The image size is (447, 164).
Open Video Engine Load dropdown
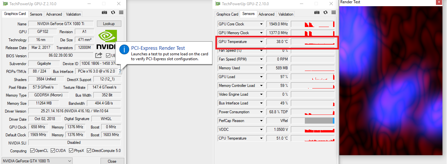click(261, 94)
